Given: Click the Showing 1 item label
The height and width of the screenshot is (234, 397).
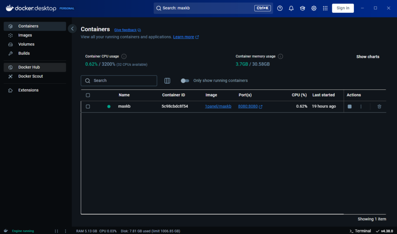Looking at the screenshot, I should 372,219.
